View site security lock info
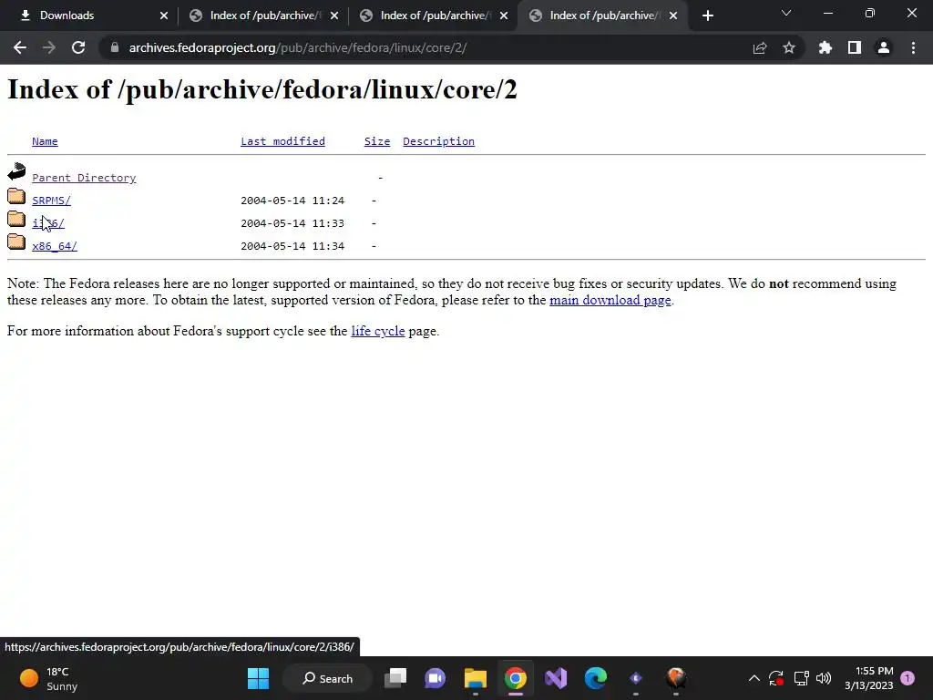This screenshot has width=933, height=700. pos(114,47)
